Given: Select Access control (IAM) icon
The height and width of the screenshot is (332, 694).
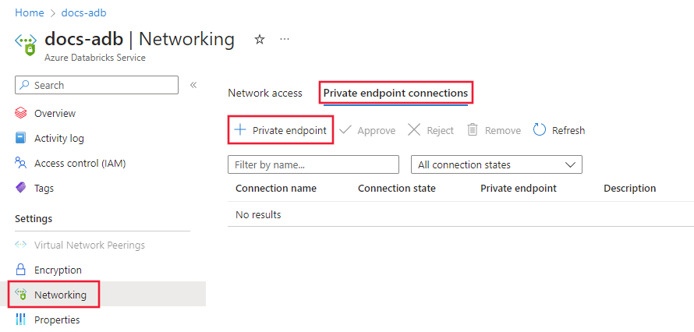Looking at the screenshot, I should click(21, 164).
